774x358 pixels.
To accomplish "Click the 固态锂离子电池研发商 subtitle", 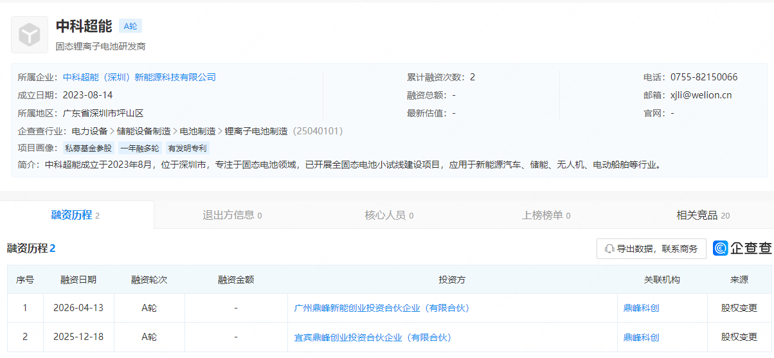I will 100,46.
